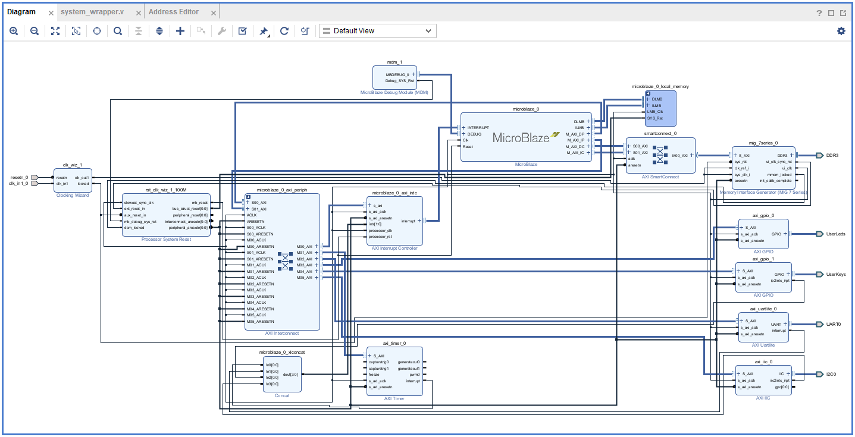This screenshot has height=437, width=855.
Task: Select the AXI Interrupt Controller block
Action: tap(394, 221)
